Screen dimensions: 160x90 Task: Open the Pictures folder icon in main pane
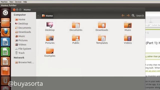pyautogui.click(x=50, y=38)
